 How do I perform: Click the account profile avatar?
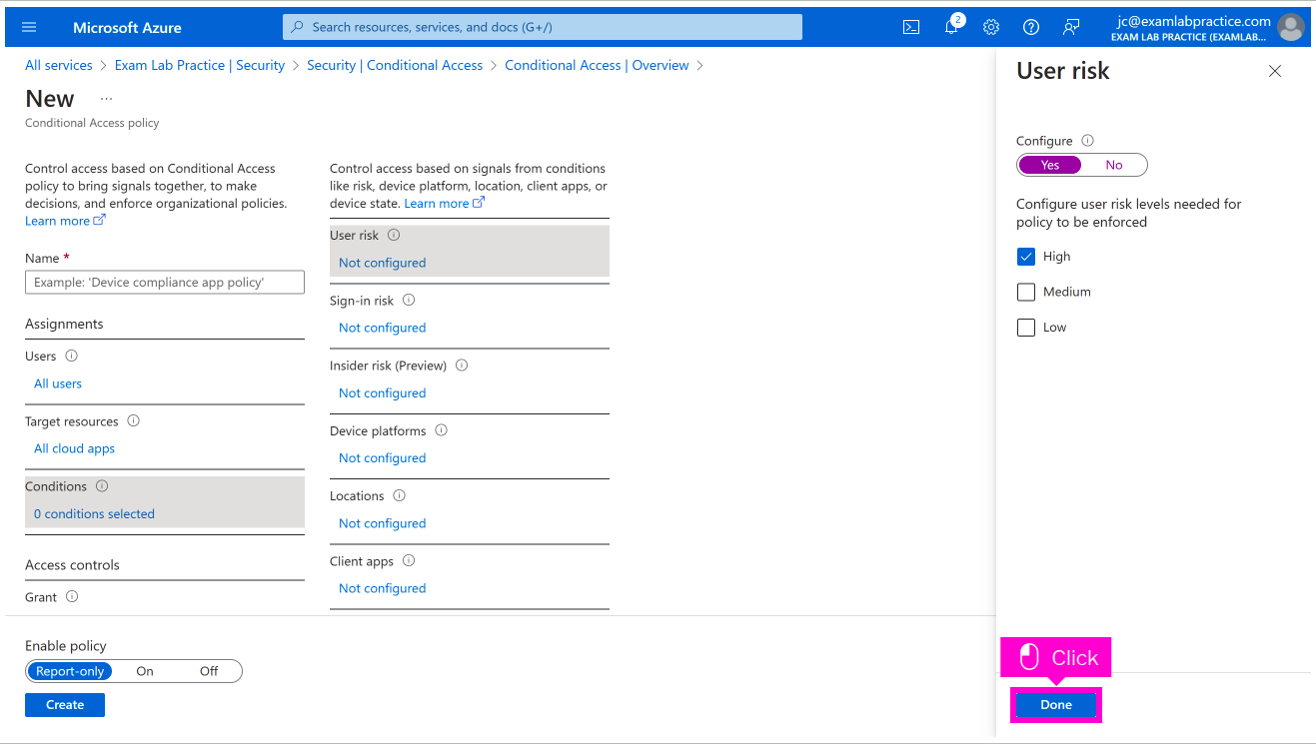1291,27
